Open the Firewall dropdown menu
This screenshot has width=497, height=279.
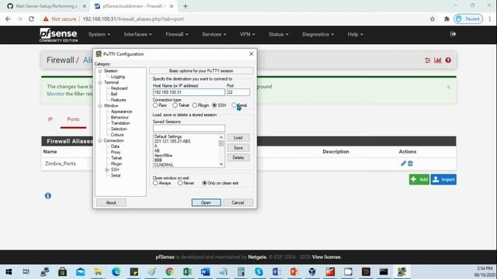176,34
